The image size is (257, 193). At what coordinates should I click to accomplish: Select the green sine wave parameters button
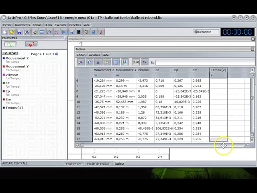pos(10,44)
